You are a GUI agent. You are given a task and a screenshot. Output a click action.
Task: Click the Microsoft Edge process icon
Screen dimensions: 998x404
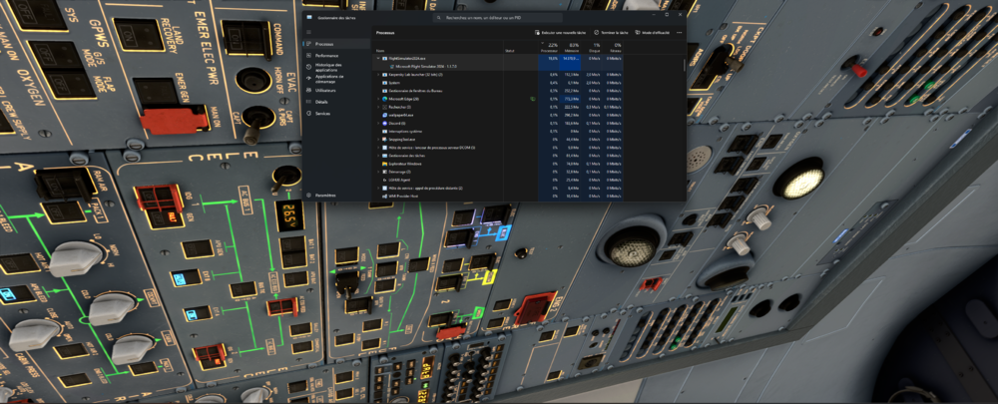385,99
